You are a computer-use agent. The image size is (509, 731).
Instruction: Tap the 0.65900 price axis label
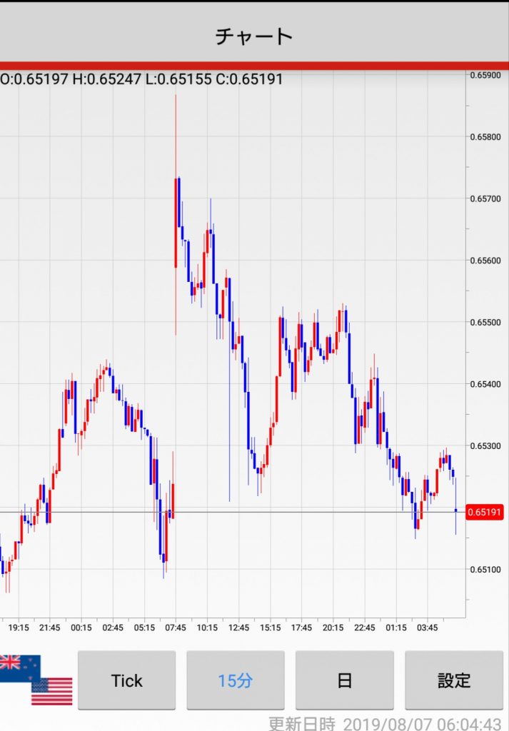point(485,75)
